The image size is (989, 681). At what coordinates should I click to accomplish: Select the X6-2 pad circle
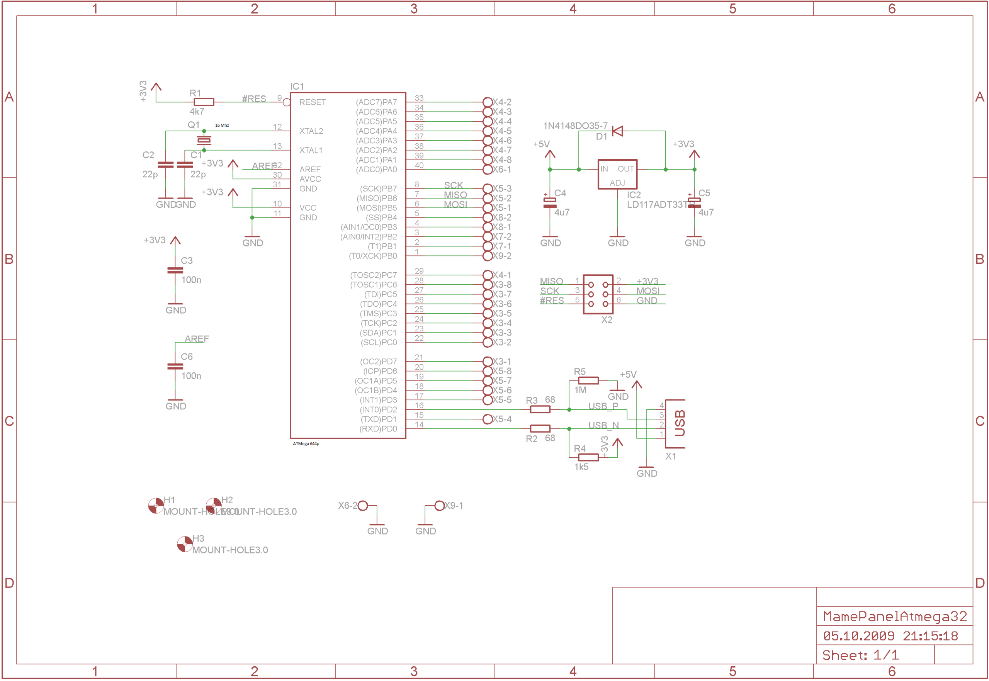coord(363,506)
